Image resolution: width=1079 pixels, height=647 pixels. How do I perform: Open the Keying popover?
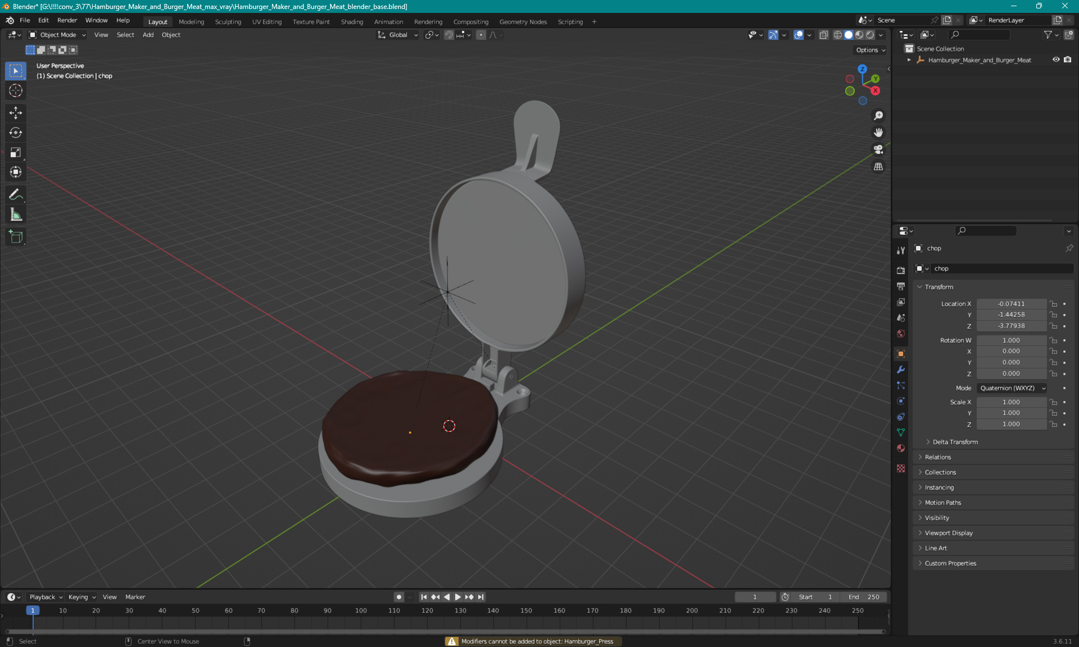[x=81, y=597]
